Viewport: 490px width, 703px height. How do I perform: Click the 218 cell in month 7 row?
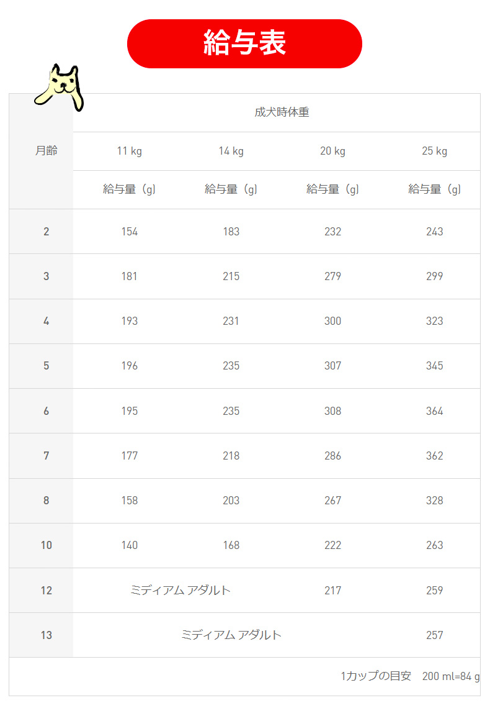231,456
